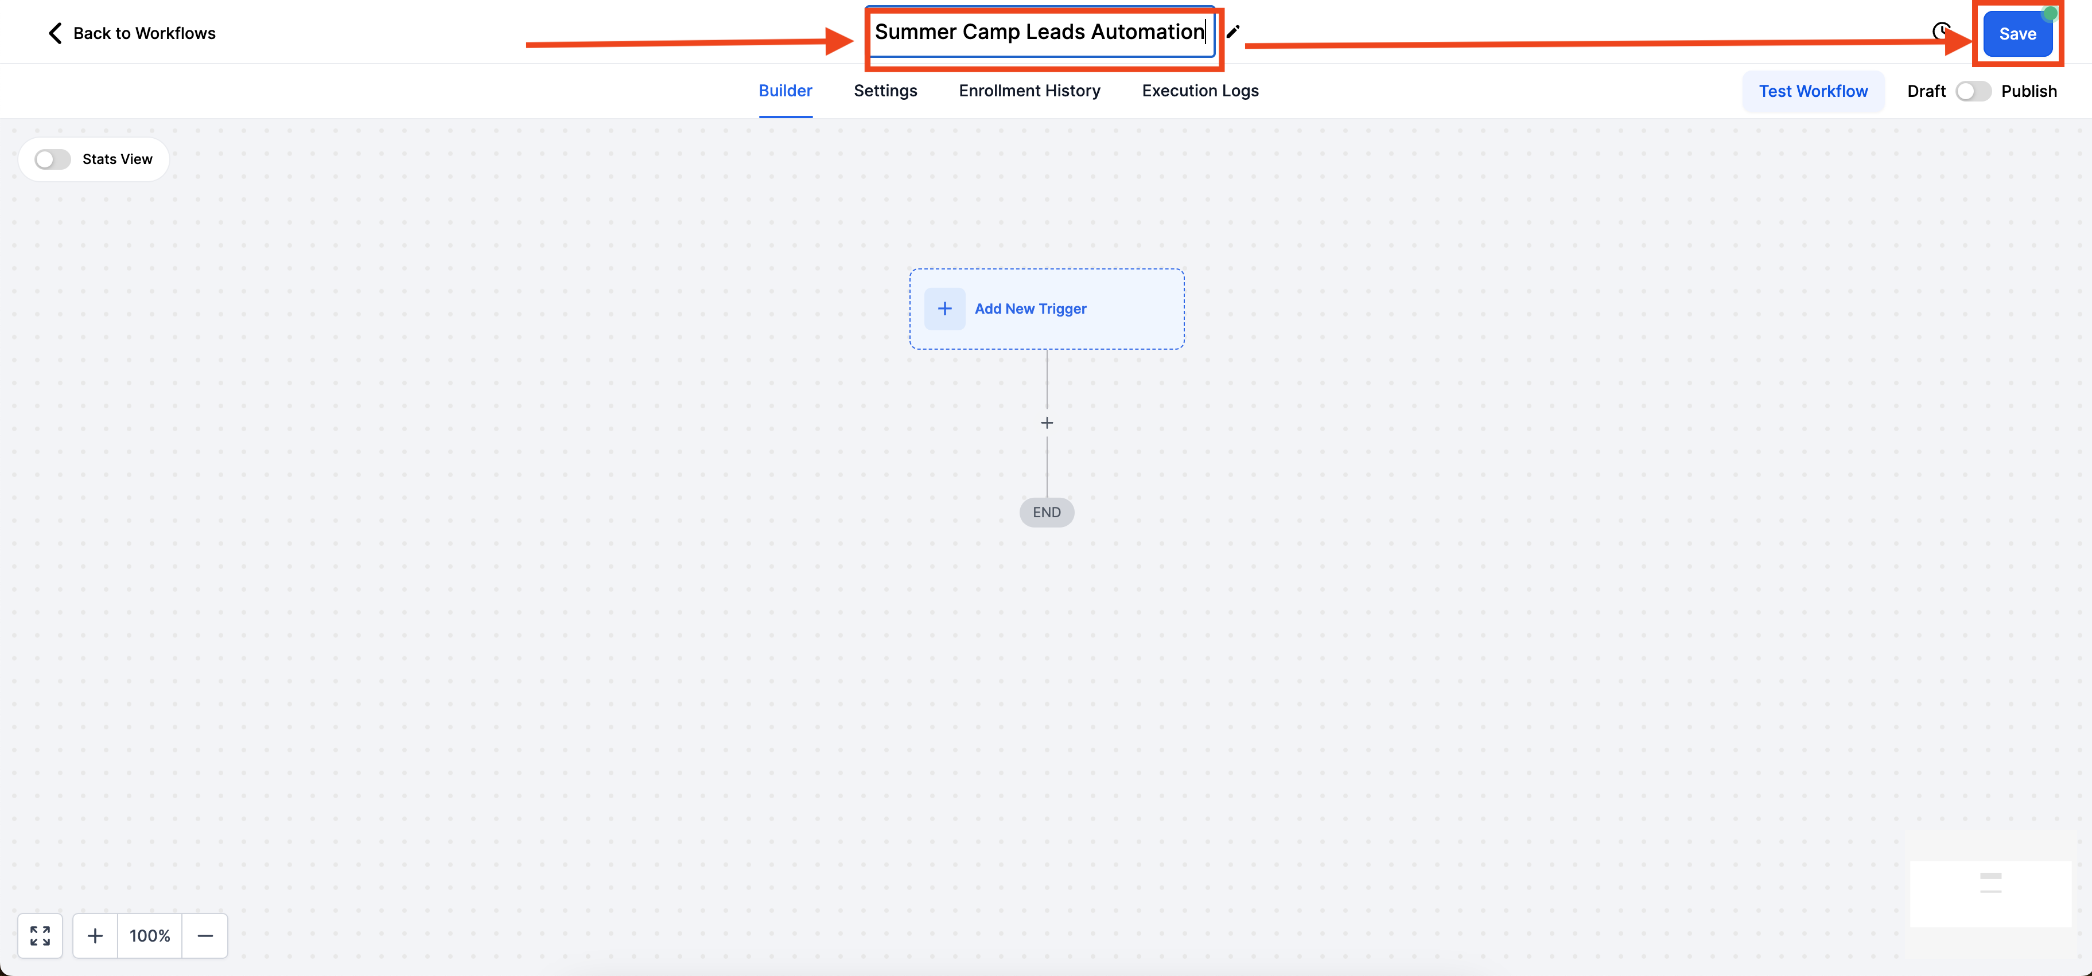
Task: Open the Enrollment History tab
Action: 1029,91
